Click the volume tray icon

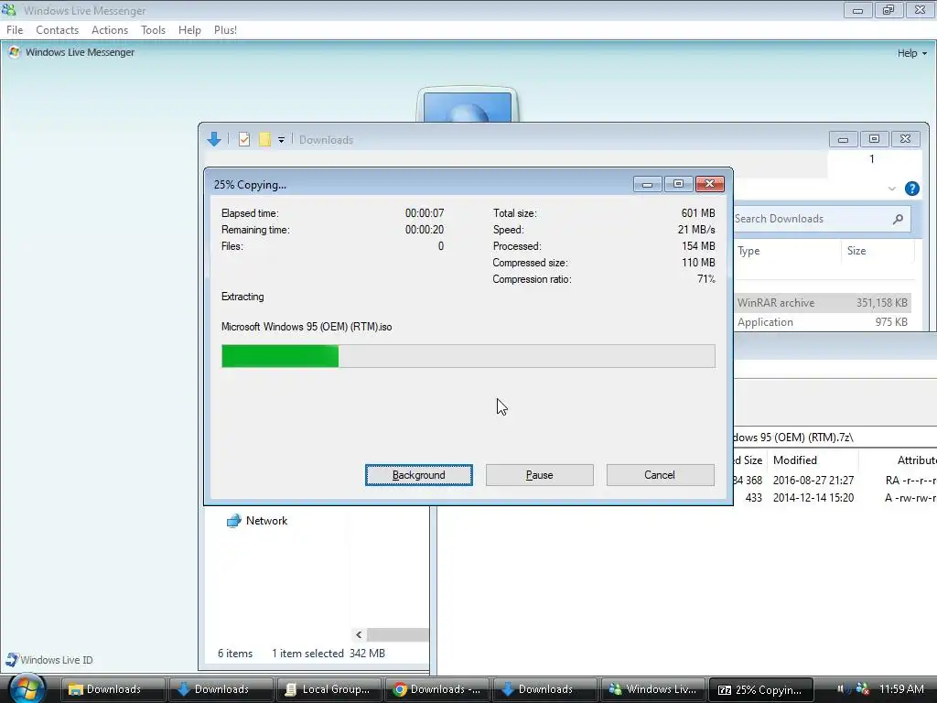coord(842,688)
